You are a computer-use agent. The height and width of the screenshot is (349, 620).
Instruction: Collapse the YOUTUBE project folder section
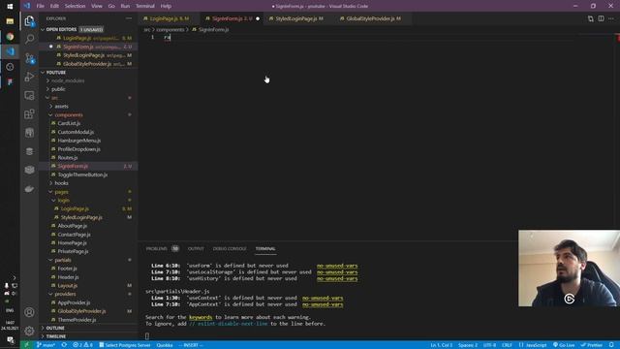tap(56, 73)
